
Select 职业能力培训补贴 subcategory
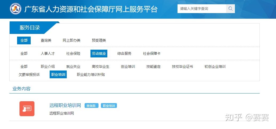91,75
